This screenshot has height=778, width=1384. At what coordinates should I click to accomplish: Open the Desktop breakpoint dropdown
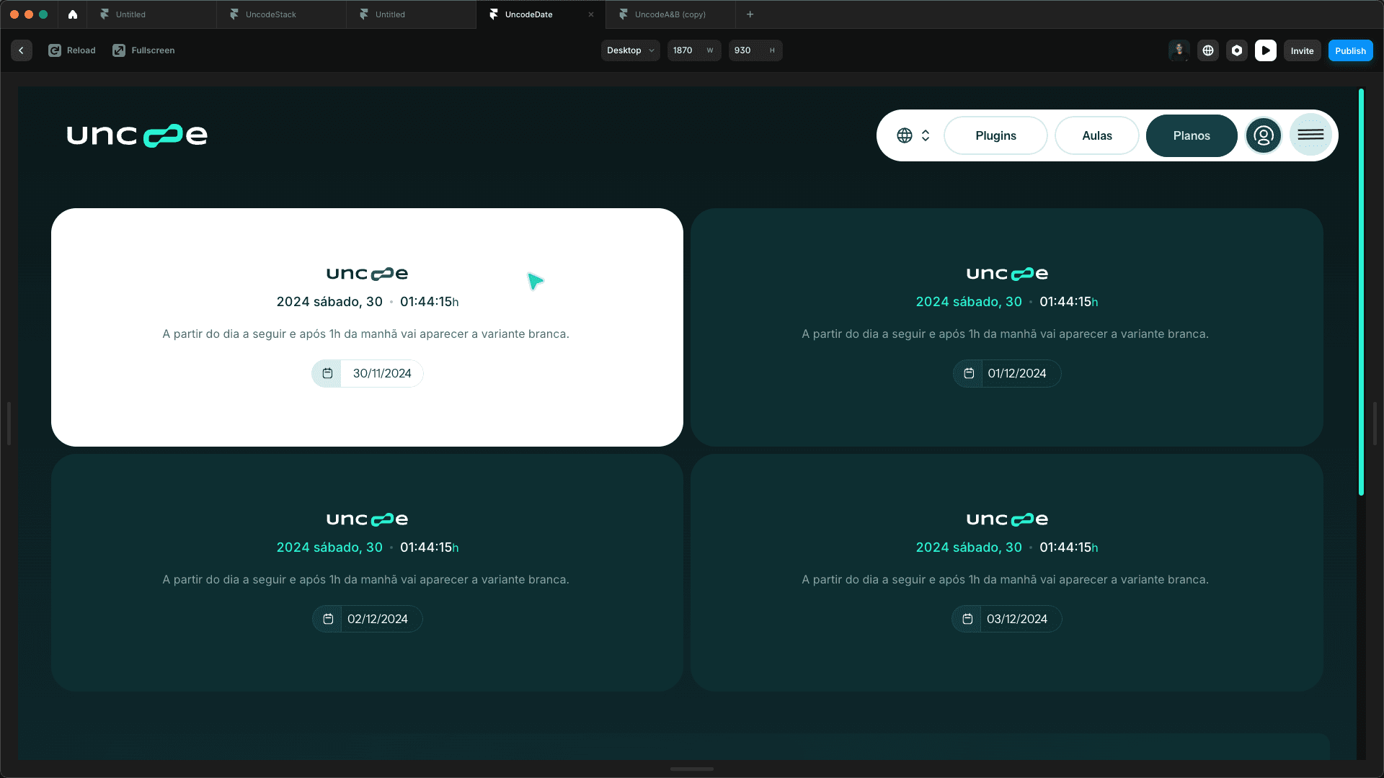coord(631,50)
